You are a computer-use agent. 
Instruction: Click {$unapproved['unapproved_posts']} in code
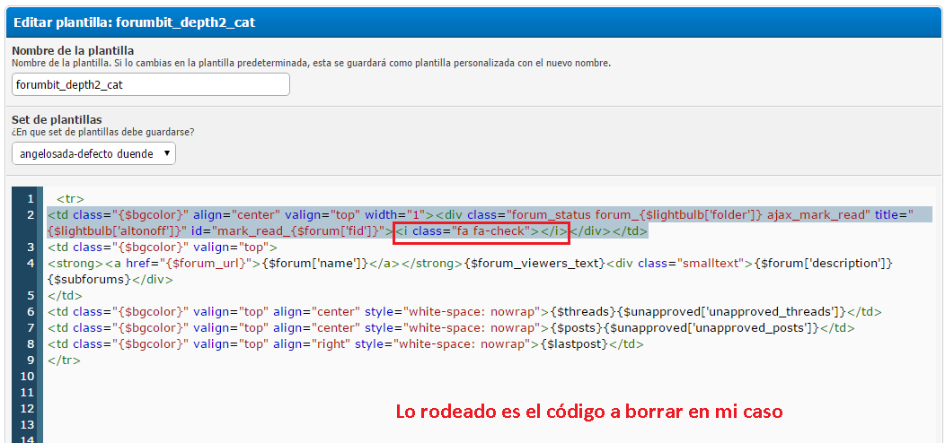(711, 328)
